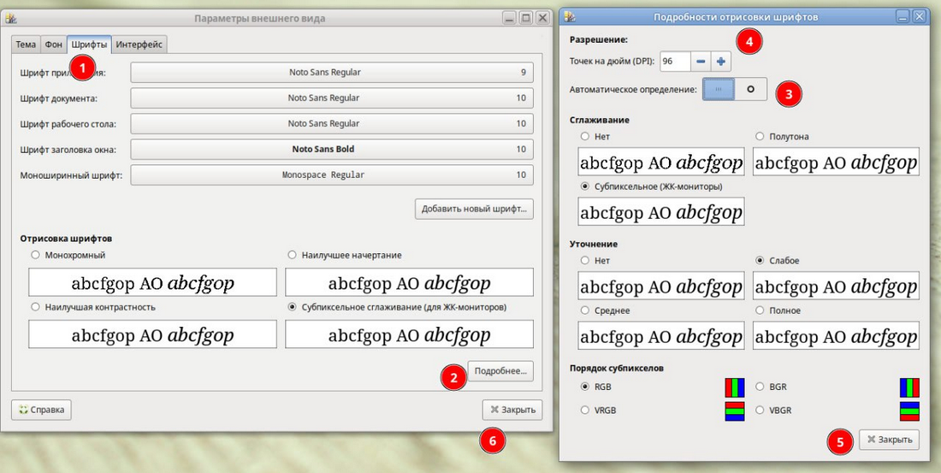The height and width of the screenshot is (473, 941).
Task: Decrease DPI with the minus button
Action: pos(701,62)
